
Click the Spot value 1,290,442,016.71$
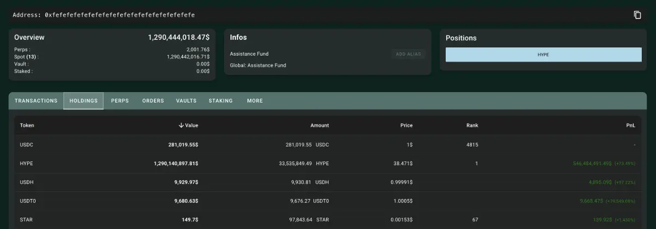(x=188, y=57)
